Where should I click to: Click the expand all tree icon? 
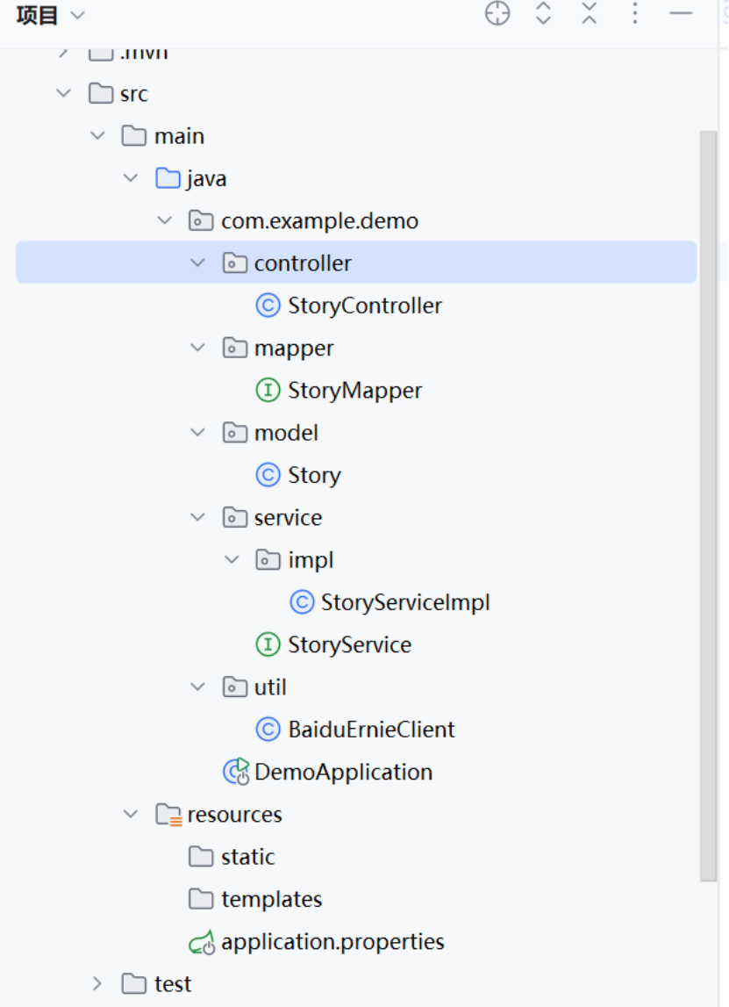pyautogui.click(x=544, y=14)
